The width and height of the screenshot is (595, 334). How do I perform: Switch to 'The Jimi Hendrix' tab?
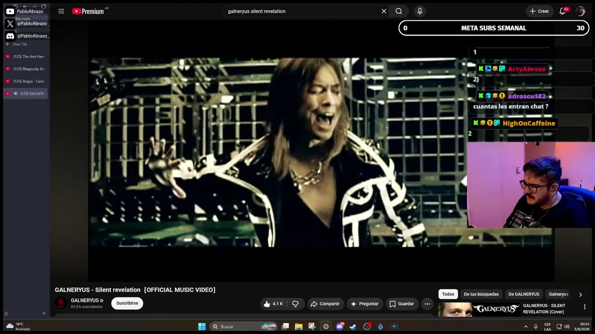click(x=26, y=57)
